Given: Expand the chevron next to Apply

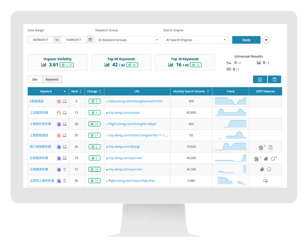Looking at the screenshot, I should [266, 40].
